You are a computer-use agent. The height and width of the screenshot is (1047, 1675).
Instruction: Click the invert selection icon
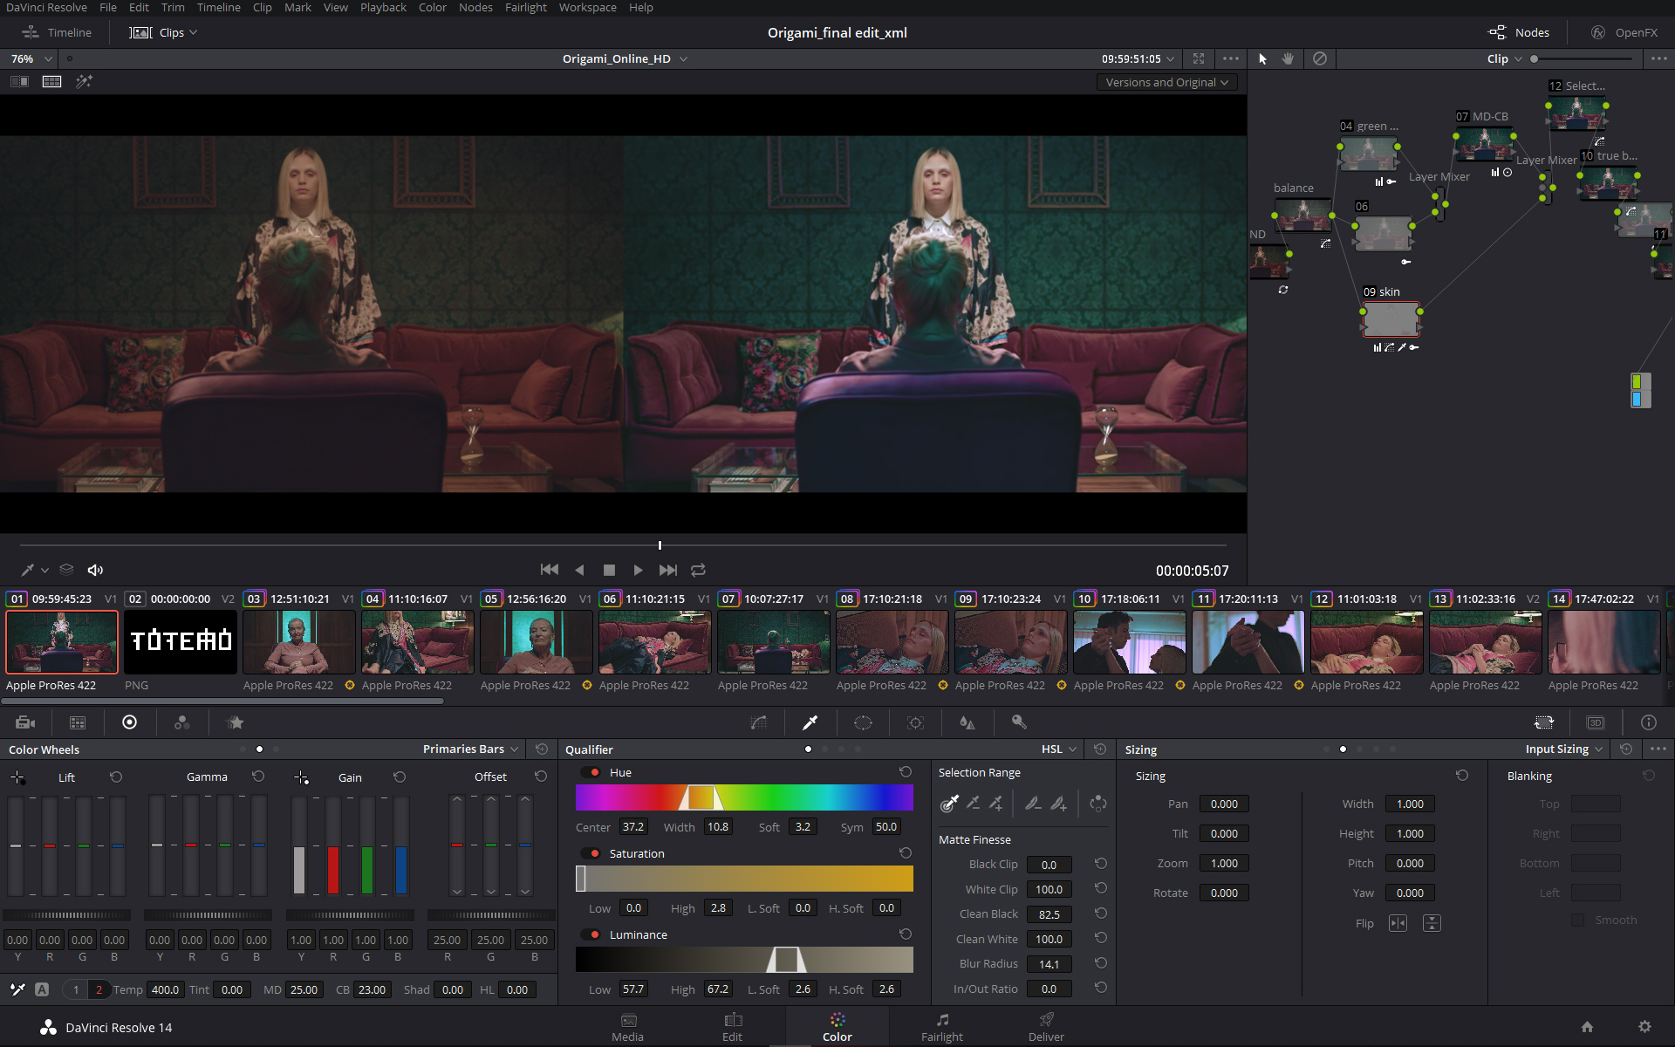point(1098,804)
